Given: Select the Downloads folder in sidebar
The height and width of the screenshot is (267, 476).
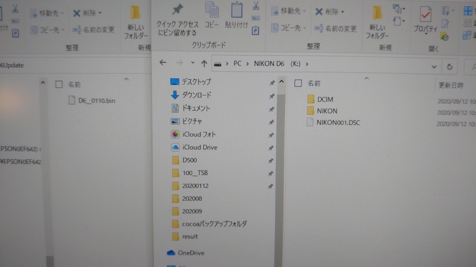Looking at the screenshot, I should click(x=196, y=95).
